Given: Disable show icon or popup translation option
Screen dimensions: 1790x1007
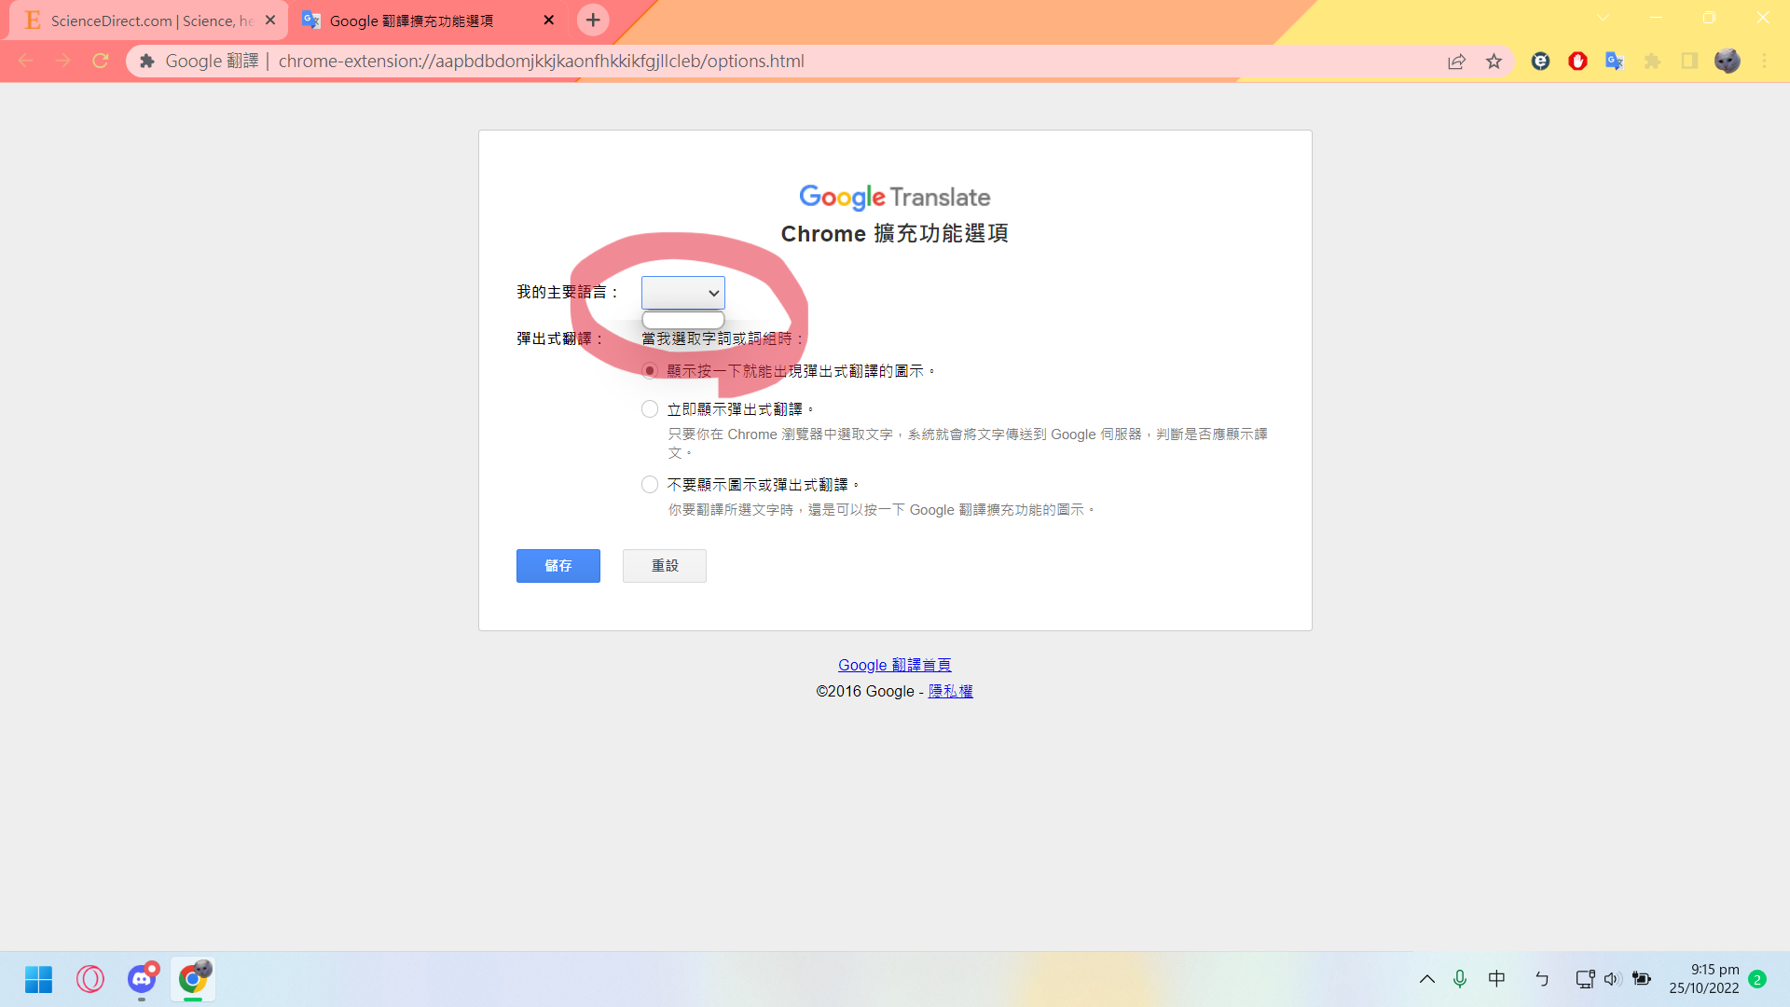Looking at the screenshot, I should (651, 485).
